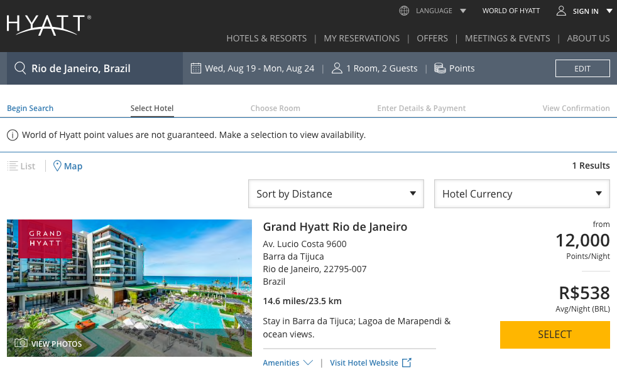Open the Sort by Distance dropdown
Image resolution: width=617 pixels, height=375 pixels.
click(x=336, y=194)
